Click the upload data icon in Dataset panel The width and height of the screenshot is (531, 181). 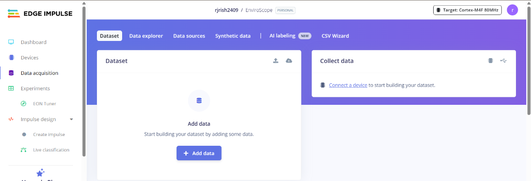tap(276, 61)
